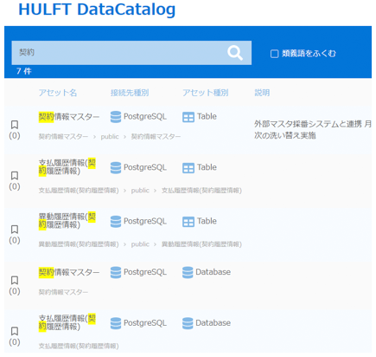376x357 pixels.
Task: Bookmark the 契約情報マスター Database row
Action: 15,280
